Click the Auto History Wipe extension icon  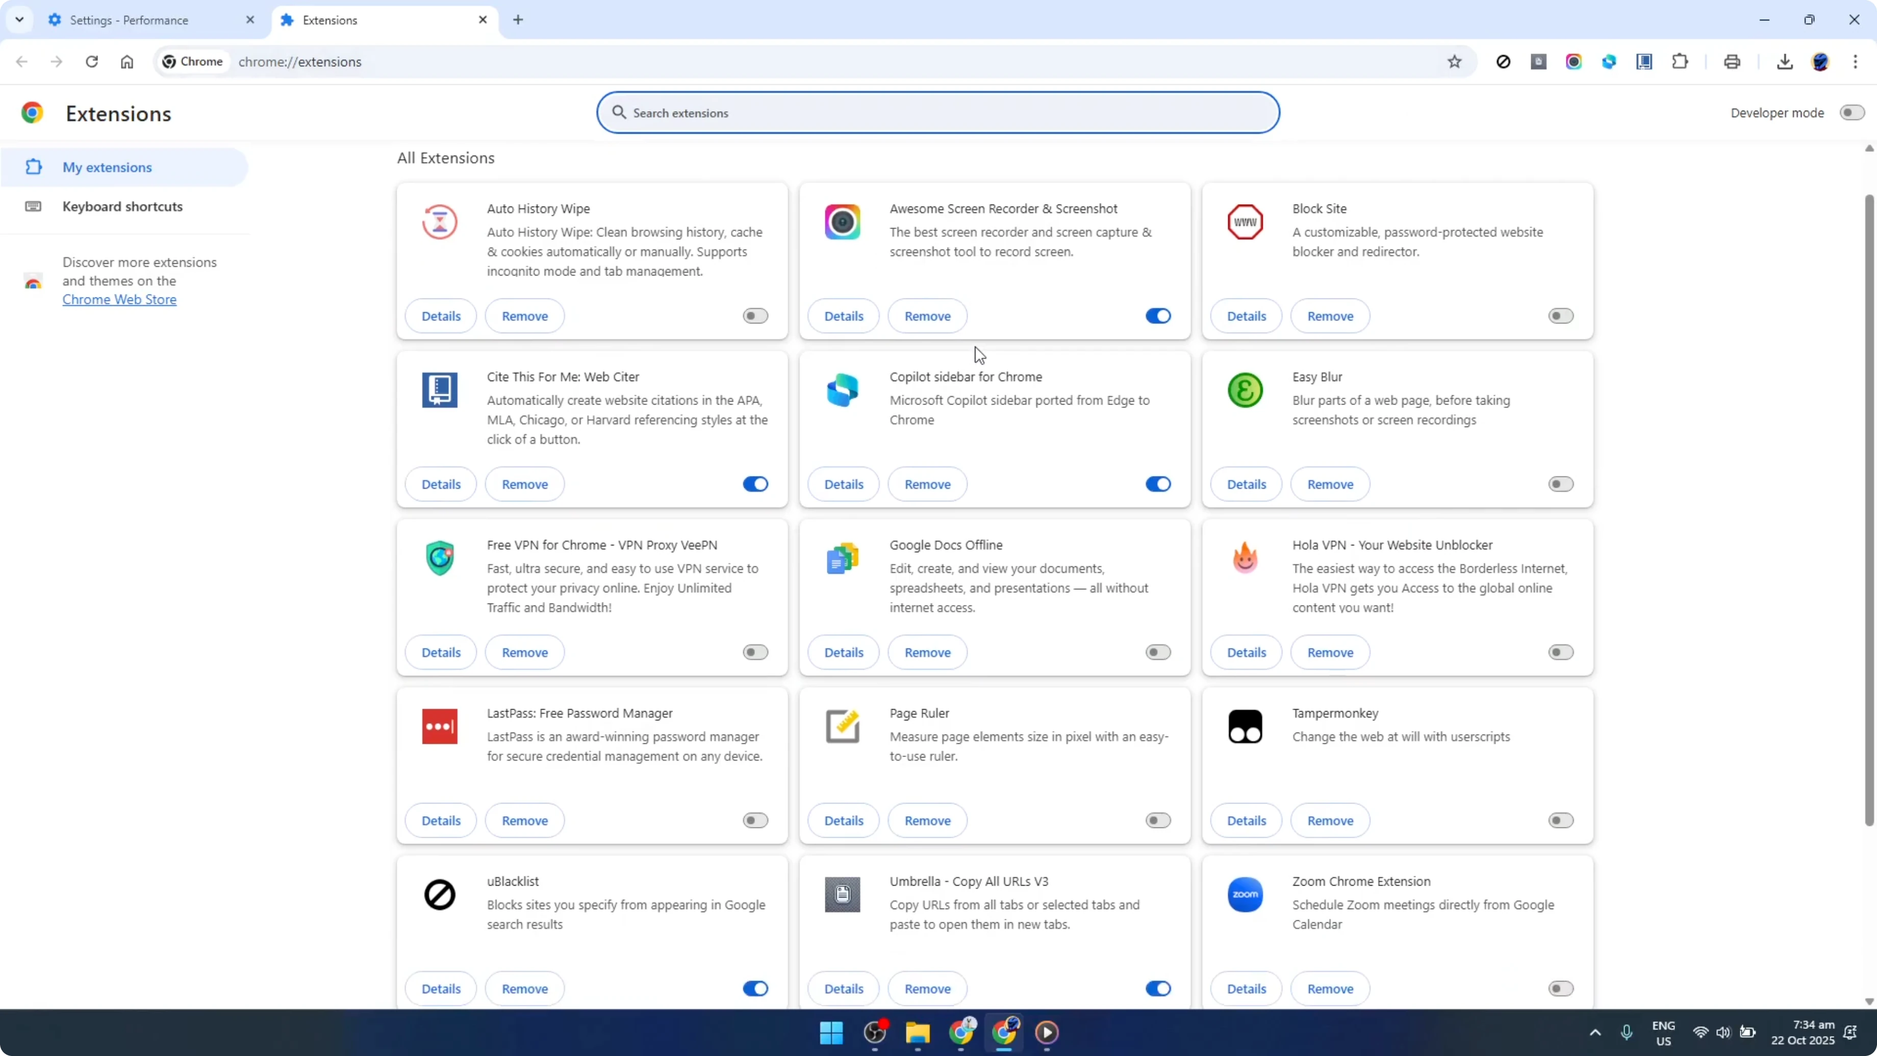[x=439, y=221]
